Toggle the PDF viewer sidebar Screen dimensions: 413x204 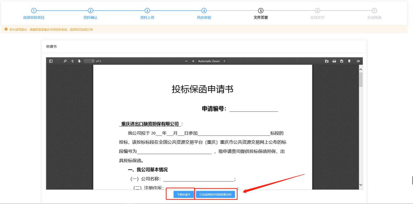point(51,61)
